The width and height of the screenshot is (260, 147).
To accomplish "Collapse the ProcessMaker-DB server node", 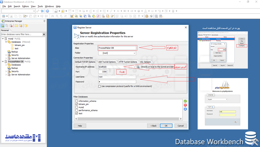I will (3, 61).
